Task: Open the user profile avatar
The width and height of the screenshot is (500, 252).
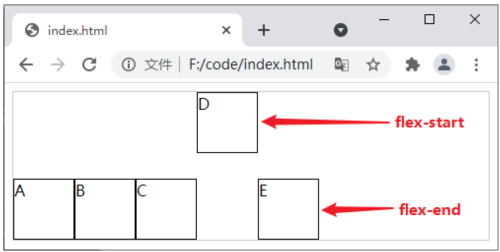Action: click(x=444, y=64)
